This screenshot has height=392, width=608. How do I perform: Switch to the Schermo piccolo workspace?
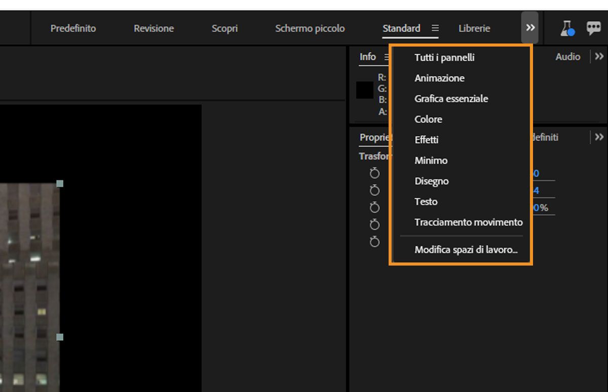point(310,28)
